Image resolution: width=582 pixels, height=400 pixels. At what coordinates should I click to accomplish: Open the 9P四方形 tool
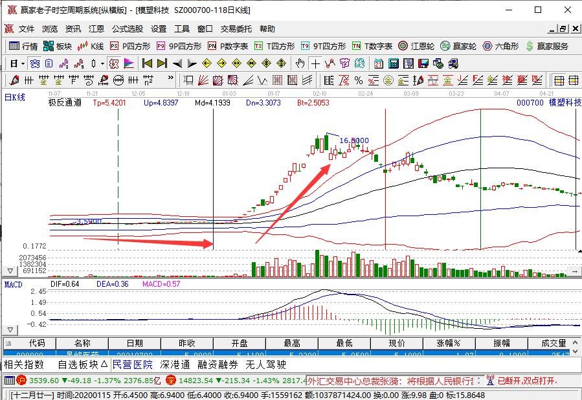tap(179, 46)
